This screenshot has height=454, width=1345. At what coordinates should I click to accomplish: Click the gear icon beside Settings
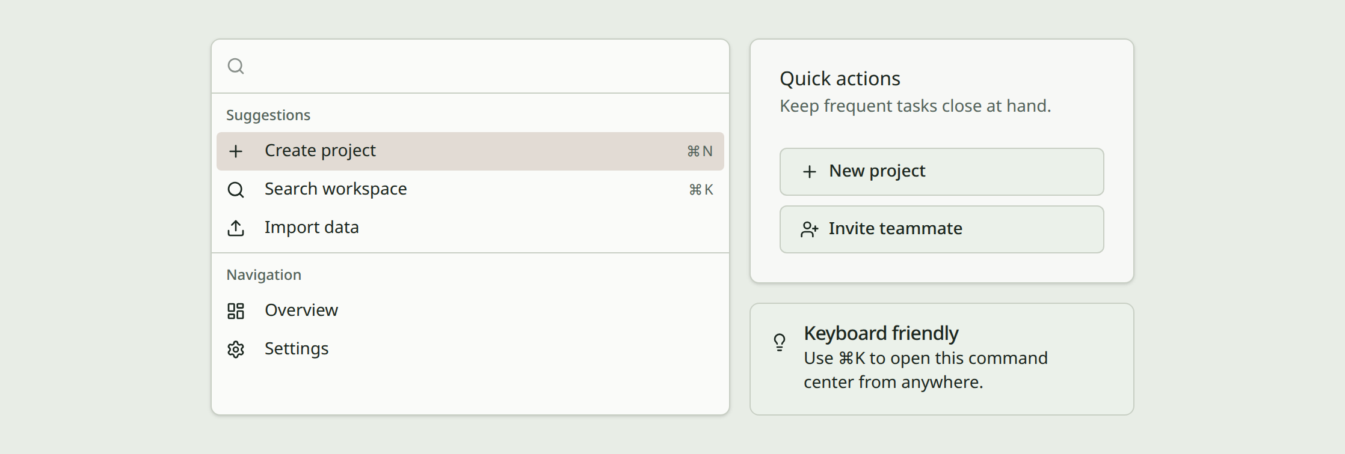click(x=236, y=350)
